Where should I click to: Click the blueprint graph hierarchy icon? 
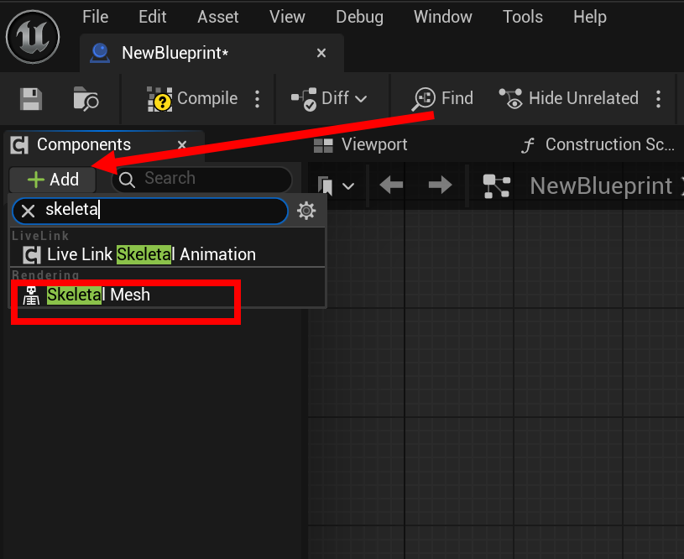tap(496, 185)
